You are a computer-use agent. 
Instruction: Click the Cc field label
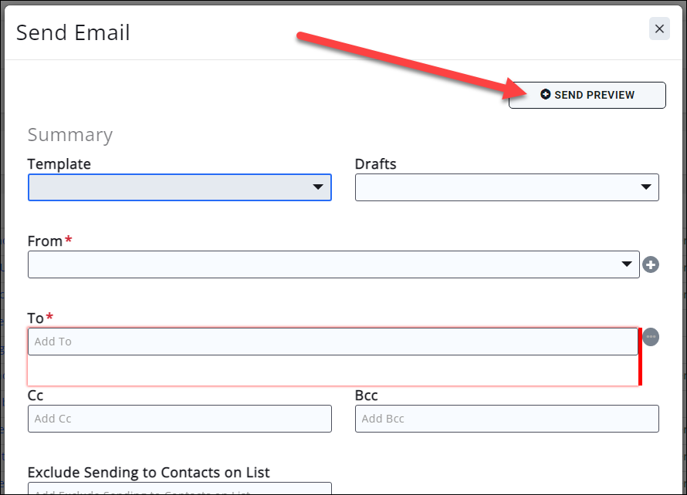(x=36, y=396)
